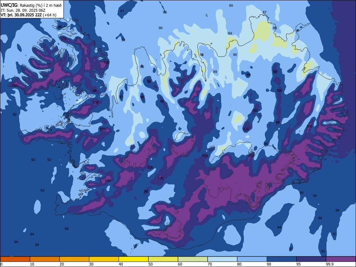Click the 85 value at top of map
This screenshot has width=356, height=267.
231,5
